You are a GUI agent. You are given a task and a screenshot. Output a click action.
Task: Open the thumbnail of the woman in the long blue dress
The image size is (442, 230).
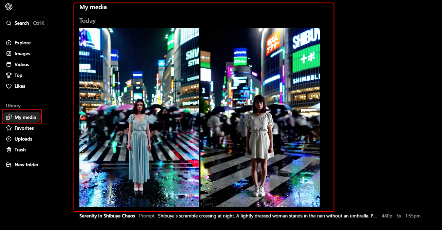(x=139, y=118)
